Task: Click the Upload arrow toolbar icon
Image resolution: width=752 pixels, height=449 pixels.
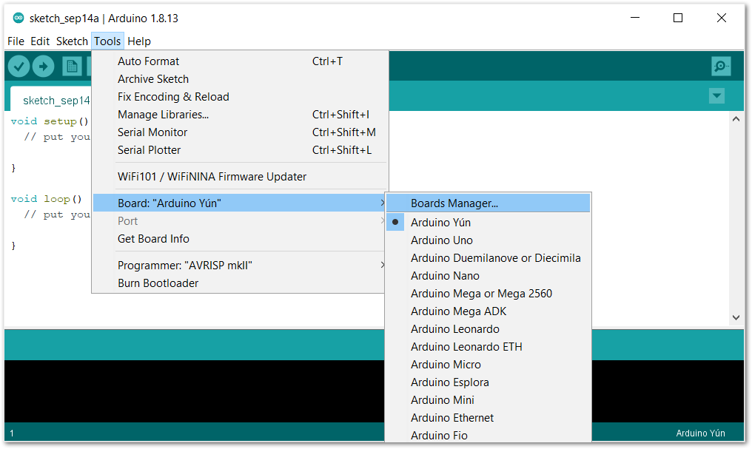Action: pos(43,66)
